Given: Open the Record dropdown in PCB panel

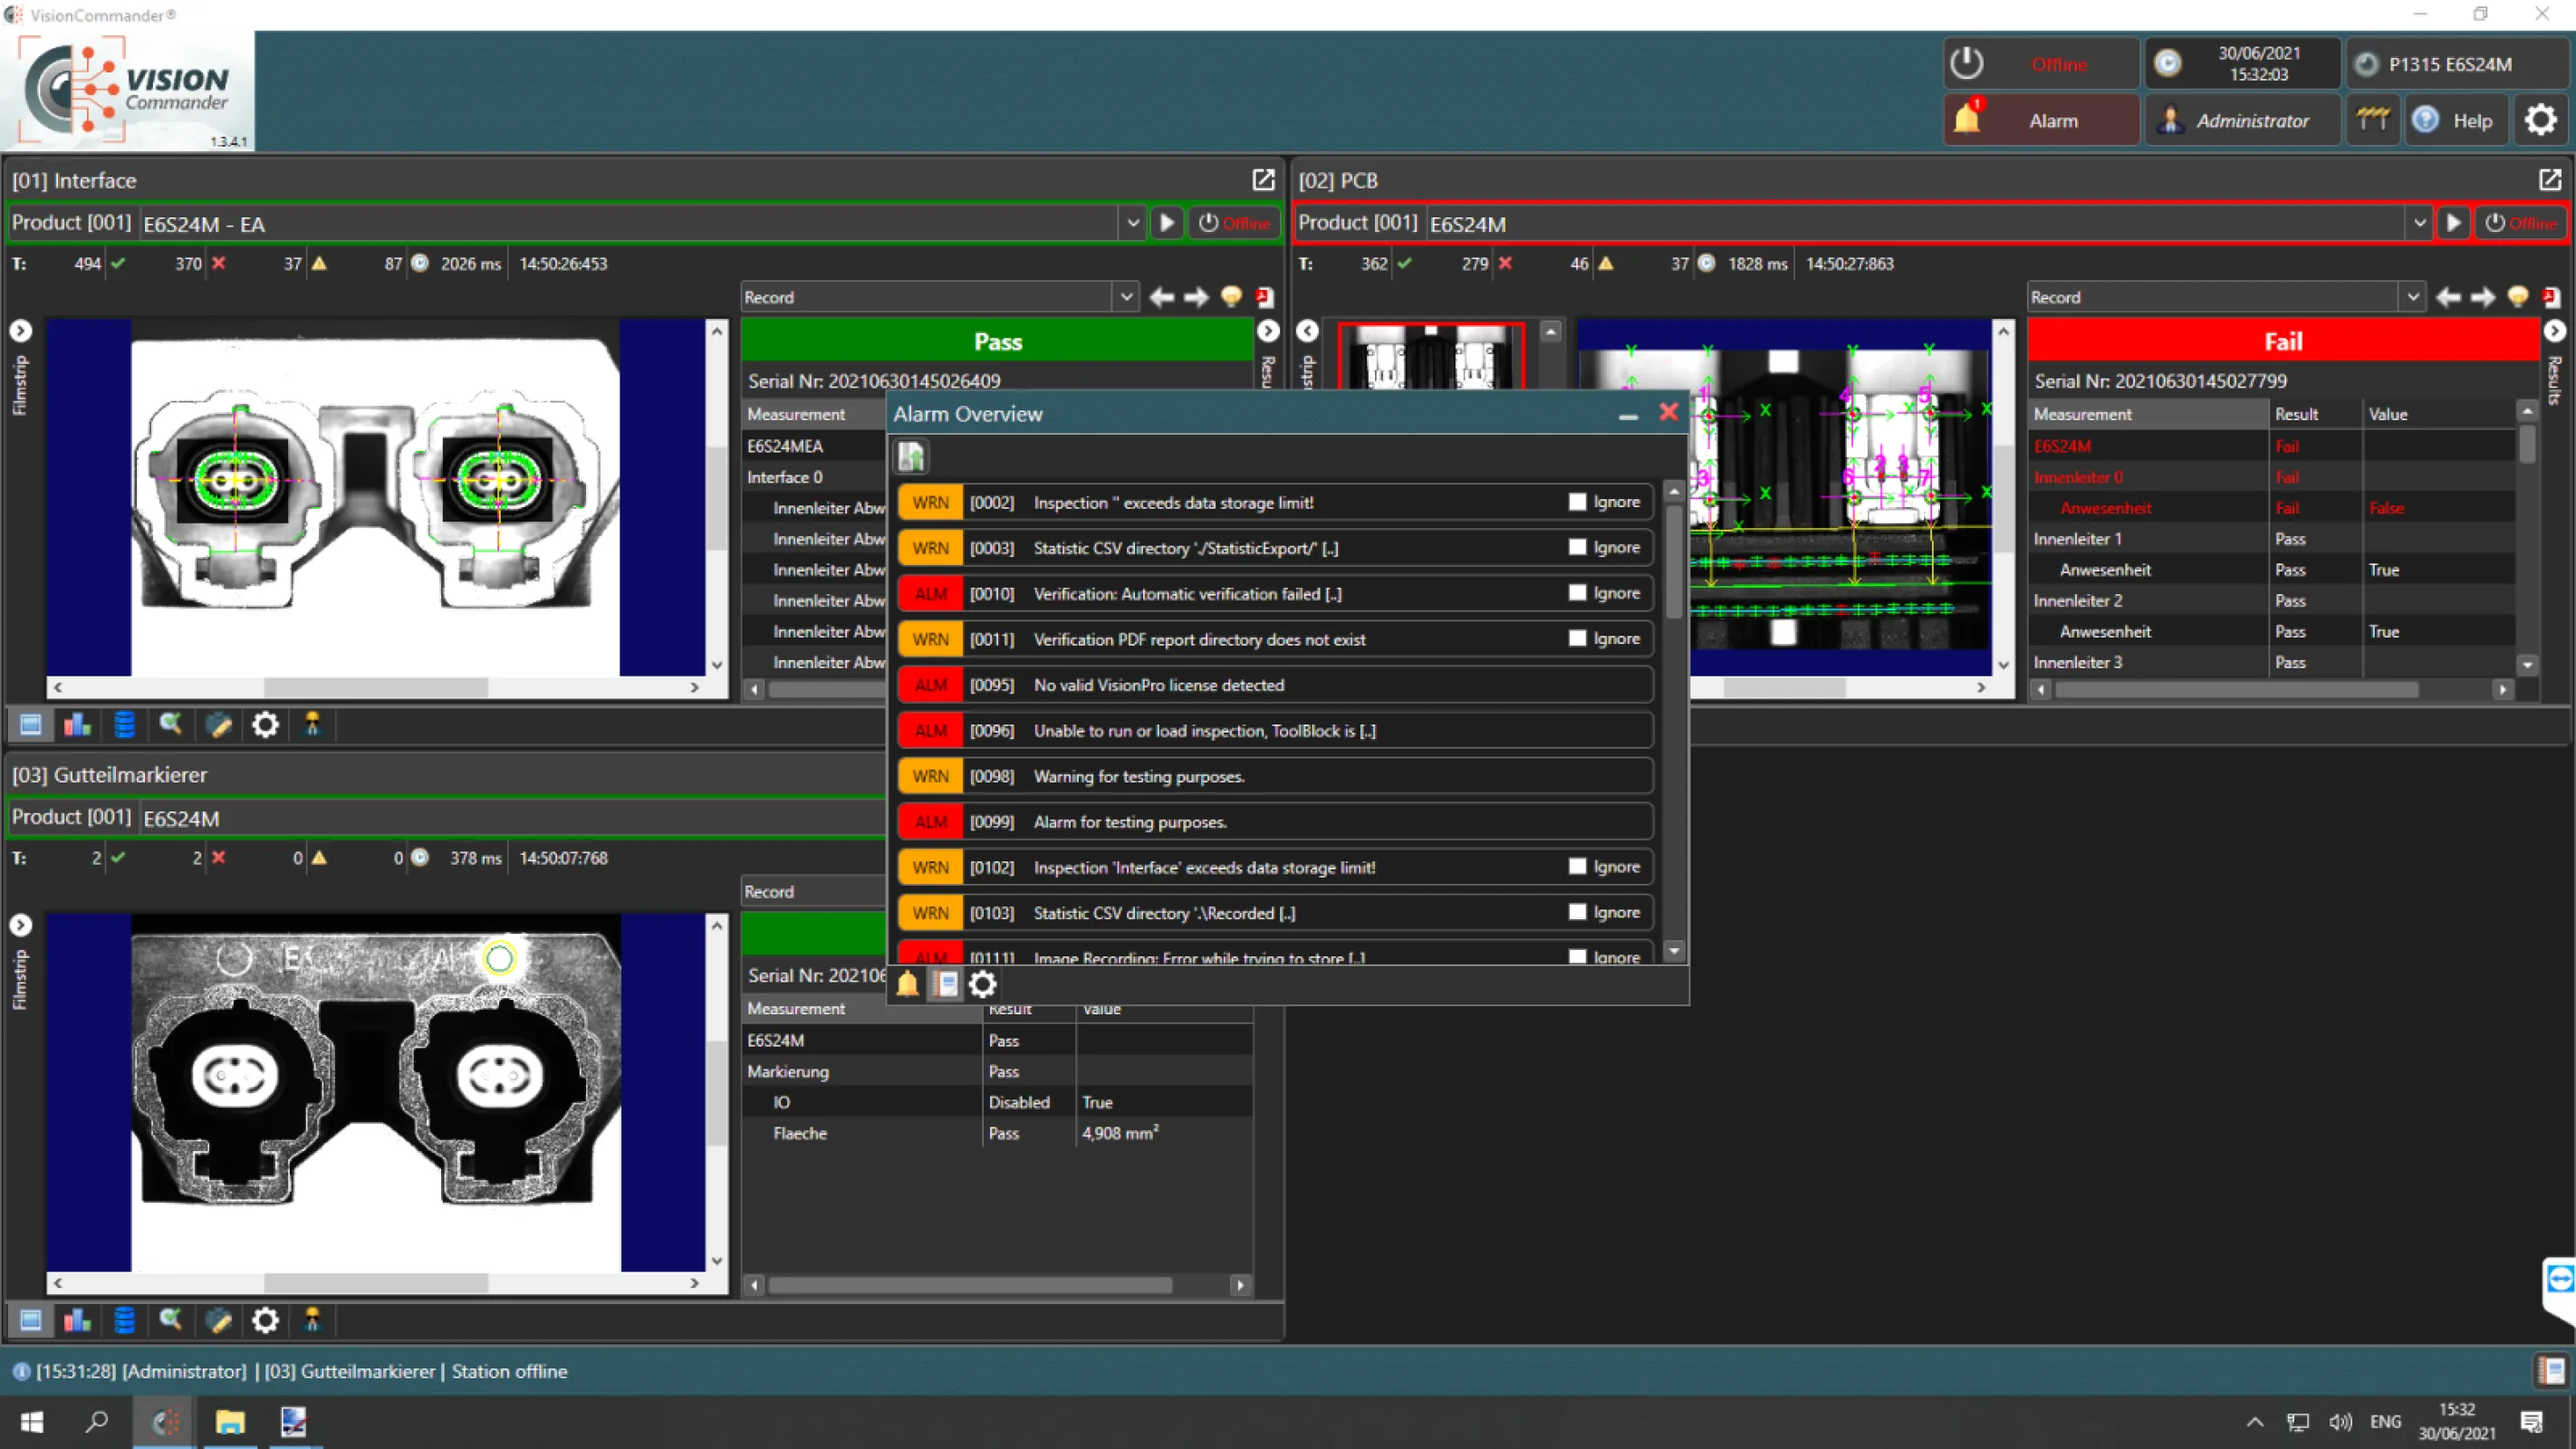Looking at the screenshot, I should 2412,297.
